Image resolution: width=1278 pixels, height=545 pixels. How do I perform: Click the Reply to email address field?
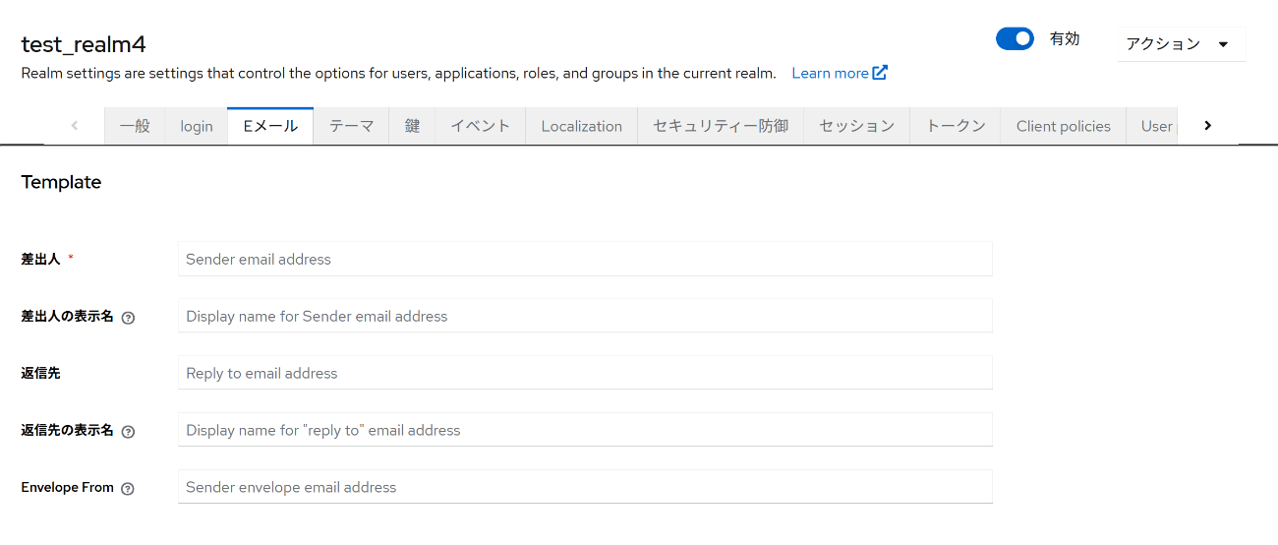pyautogui.click(x=585, y=374)
